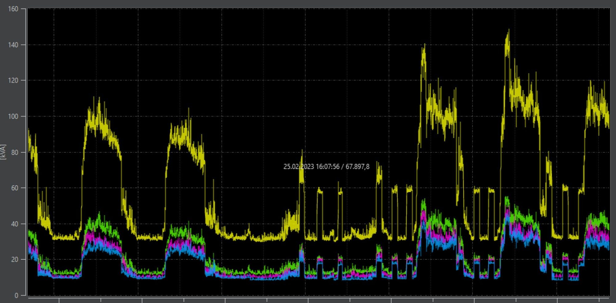Select the 20 label on y-axis
This screenshot has height=303, width=616.
pos(14,260)
